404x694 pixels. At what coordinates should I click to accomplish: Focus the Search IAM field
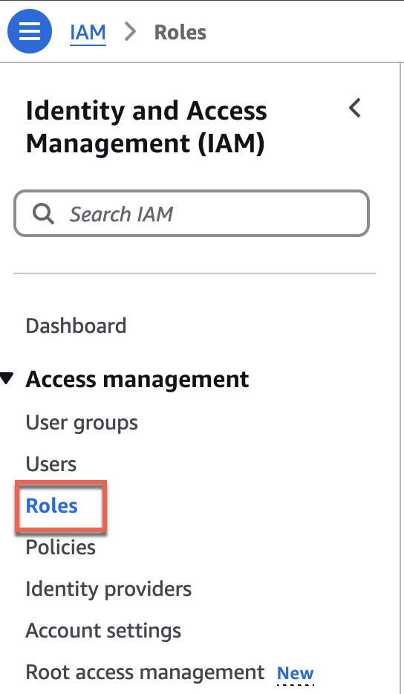(192, 213)
